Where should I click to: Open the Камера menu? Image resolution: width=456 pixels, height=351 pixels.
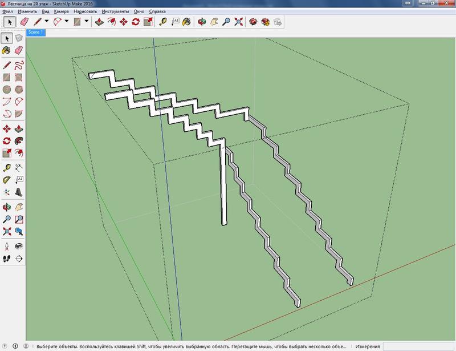pyautogui.click(x=61, y=11)
